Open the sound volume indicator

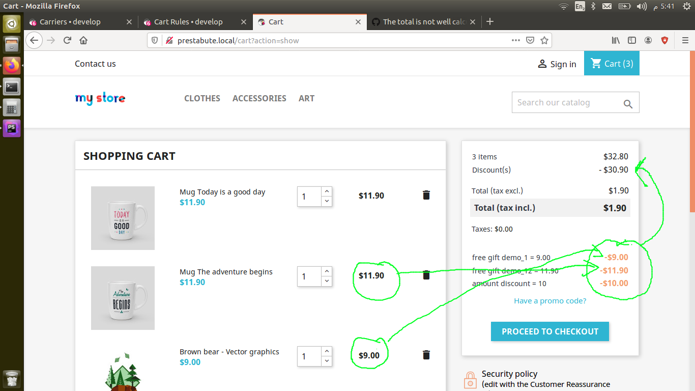pos(642,6)
